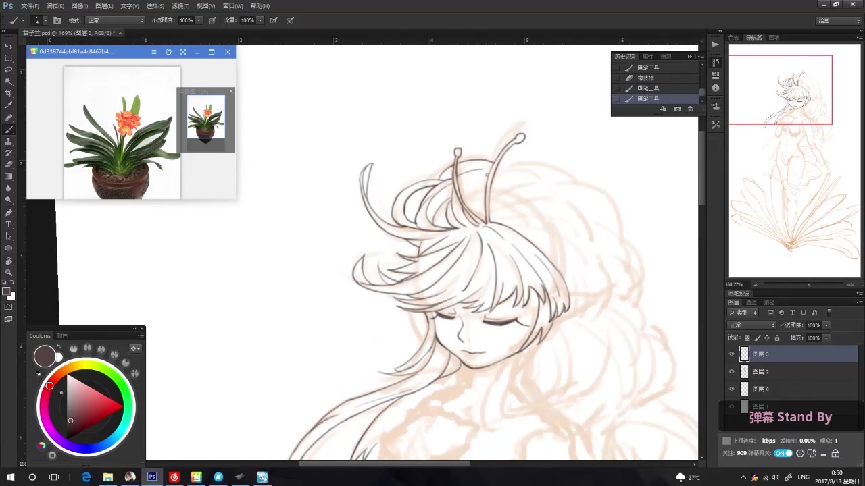Hide layer 图层 3 visibility eye
The height and width of the screenshot is (486, 865).
(731, 354)
